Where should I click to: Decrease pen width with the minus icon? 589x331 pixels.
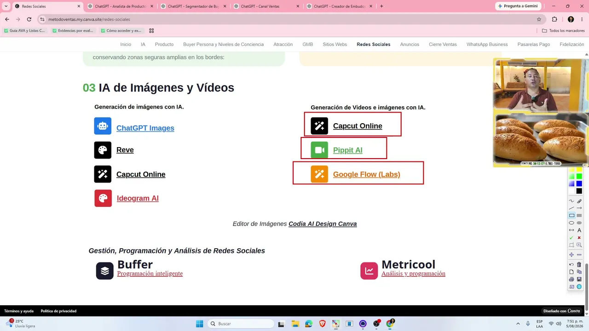579,255
